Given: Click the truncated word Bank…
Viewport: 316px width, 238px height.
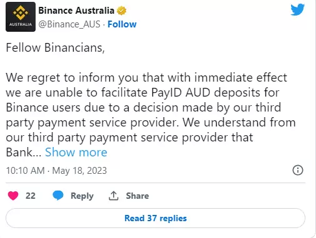Looking at the screenshot, I should (24, 152).
